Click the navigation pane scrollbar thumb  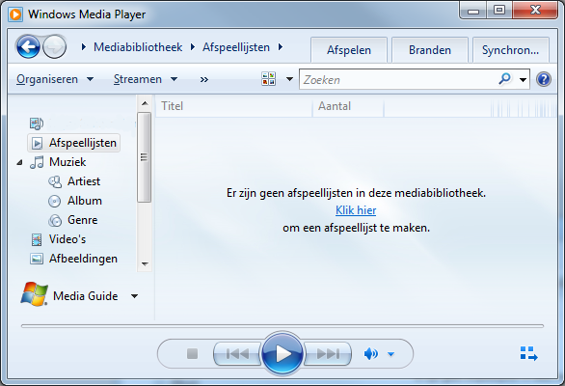point(144,157)
